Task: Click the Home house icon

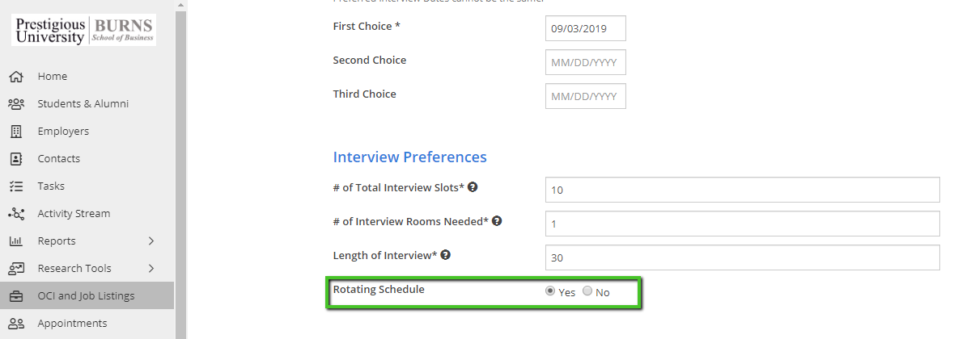Action: (15, 77)
